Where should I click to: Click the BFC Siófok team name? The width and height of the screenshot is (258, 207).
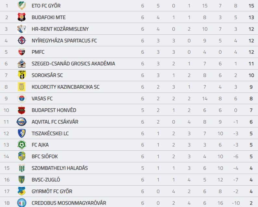click(45, 156)
